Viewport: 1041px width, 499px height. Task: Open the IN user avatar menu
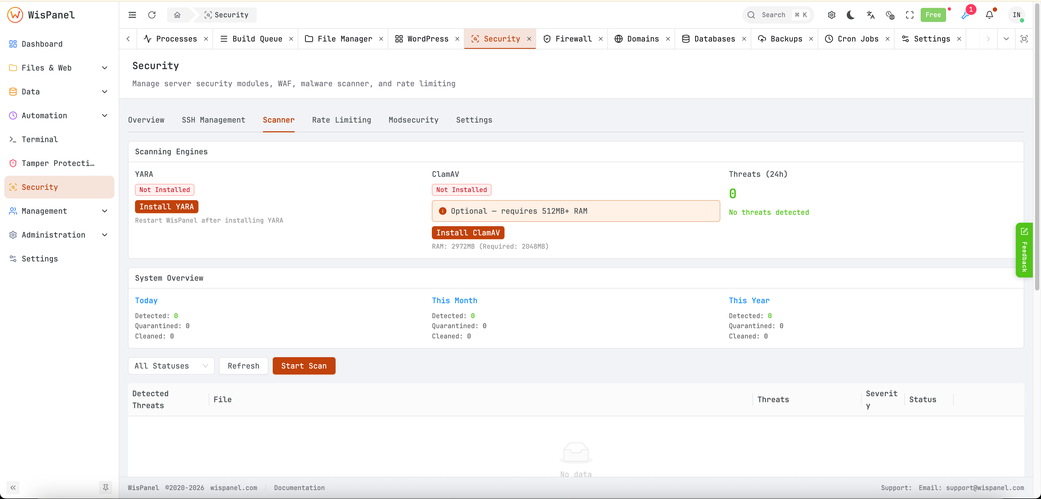point(1016,15)
